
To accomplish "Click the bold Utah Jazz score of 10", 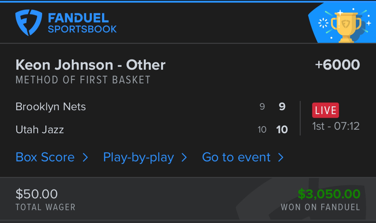I will click(282, 130).
